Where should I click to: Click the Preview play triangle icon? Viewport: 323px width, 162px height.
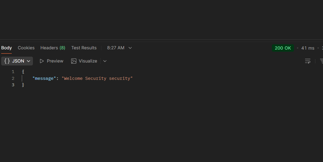pos(42,61)
